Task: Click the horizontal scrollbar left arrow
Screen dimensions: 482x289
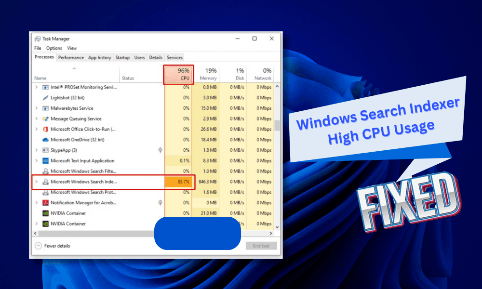Action: click(35, 234)
